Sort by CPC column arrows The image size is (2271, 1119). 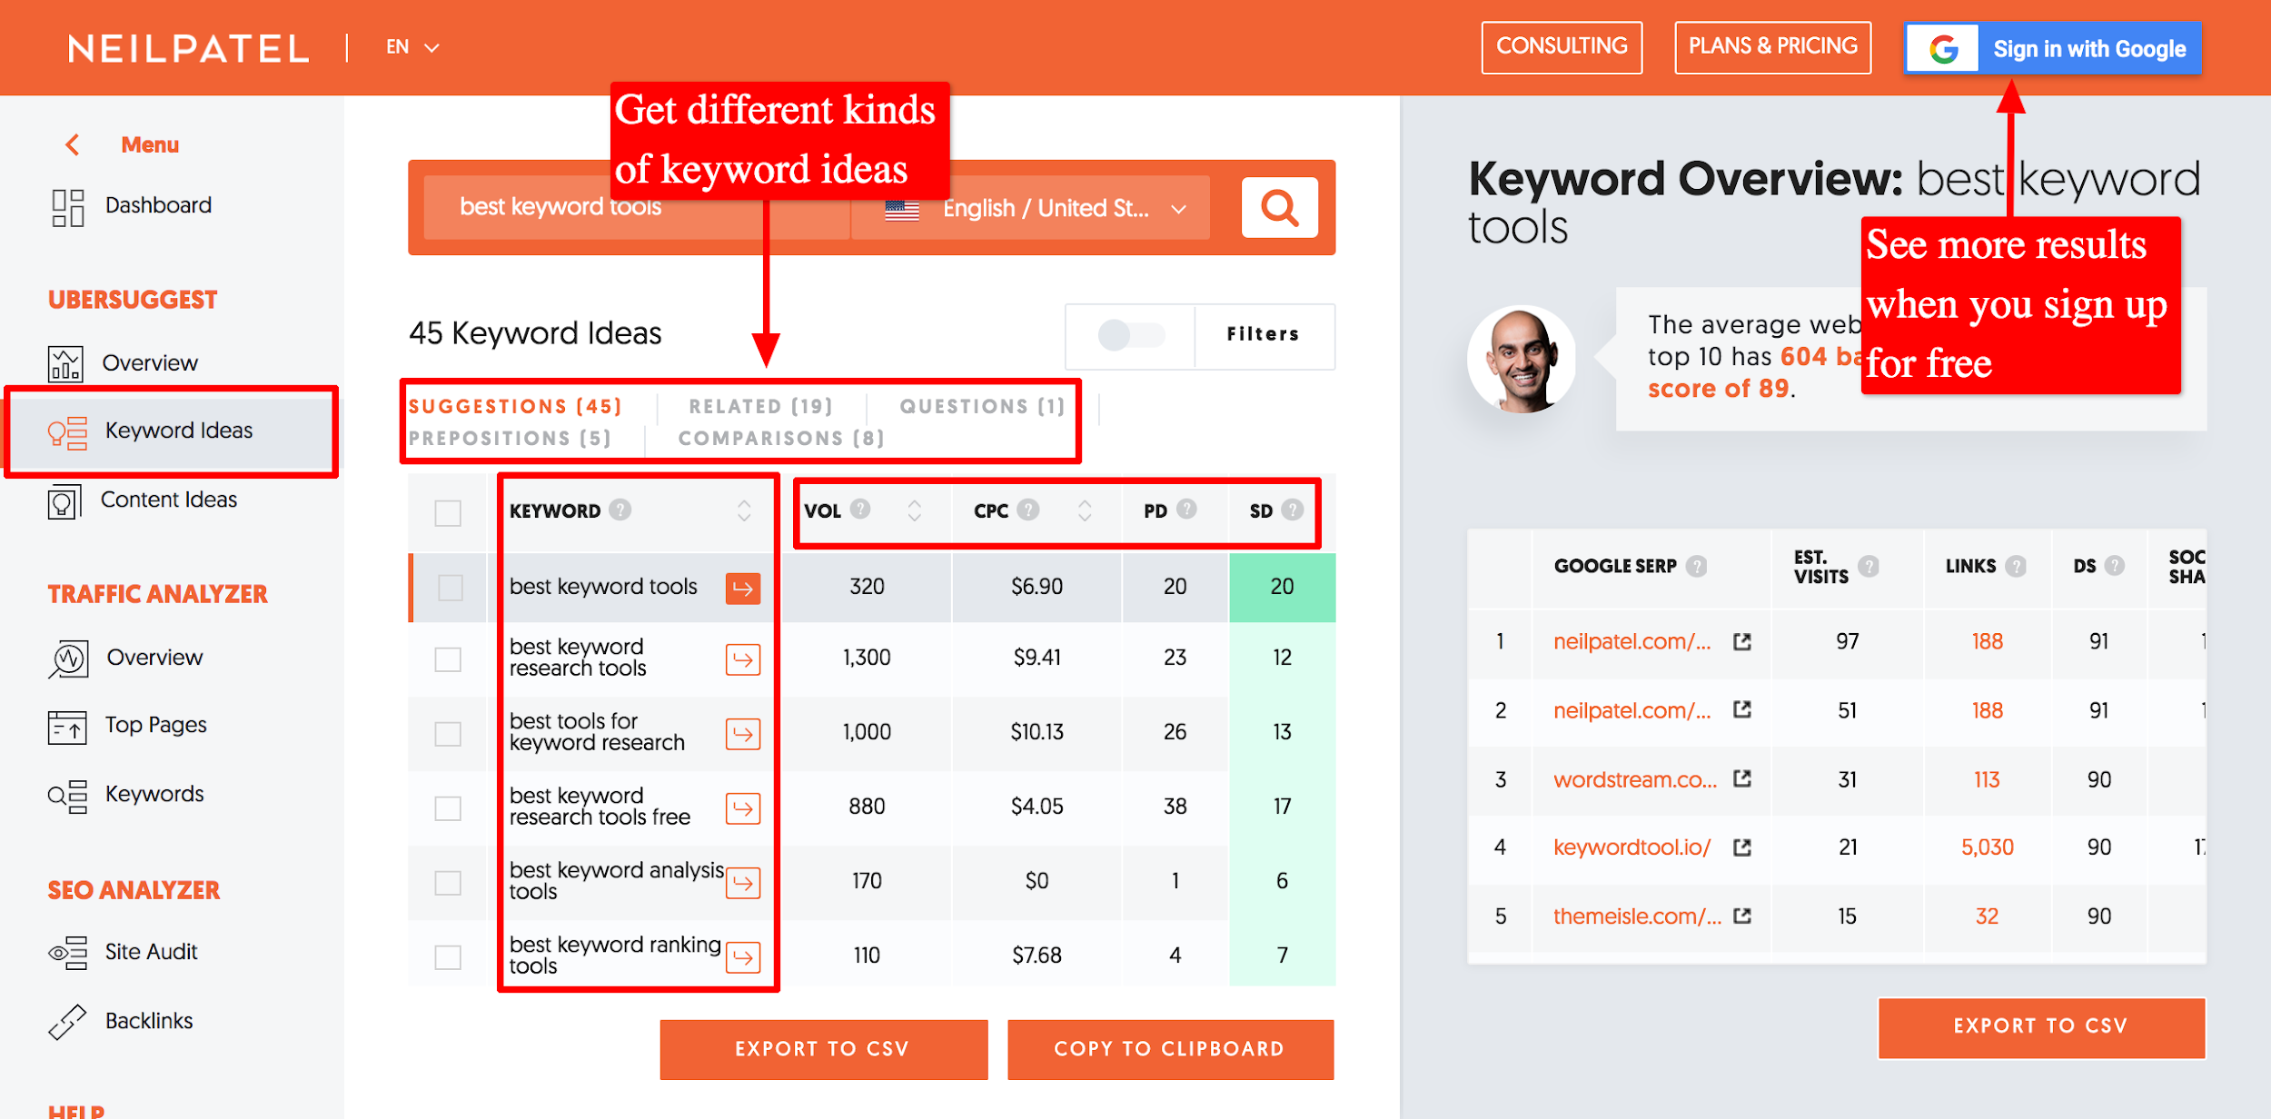pyautogui.click(x=1085, y=510)
